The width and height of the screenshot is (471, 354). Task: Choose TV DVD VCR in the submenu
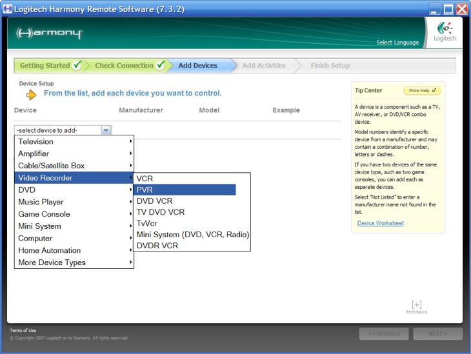[192, 212]
